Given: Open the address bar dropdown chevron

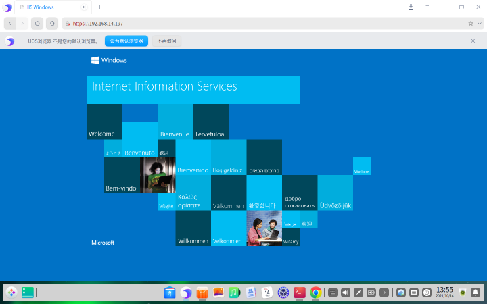Looking at the screenshot, I should pos(479,23).
